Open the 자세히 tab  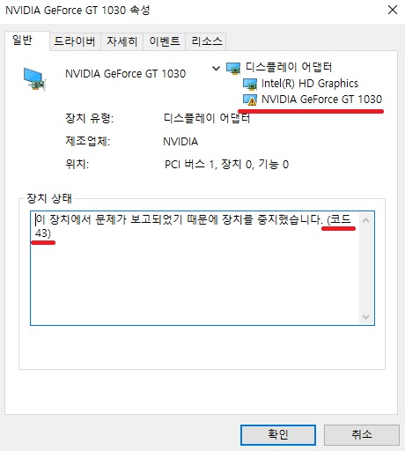[x=121, y=41]
